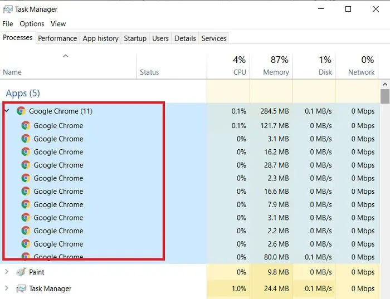
Task: Click the Task Manager title bar icon
Action: 8,9
